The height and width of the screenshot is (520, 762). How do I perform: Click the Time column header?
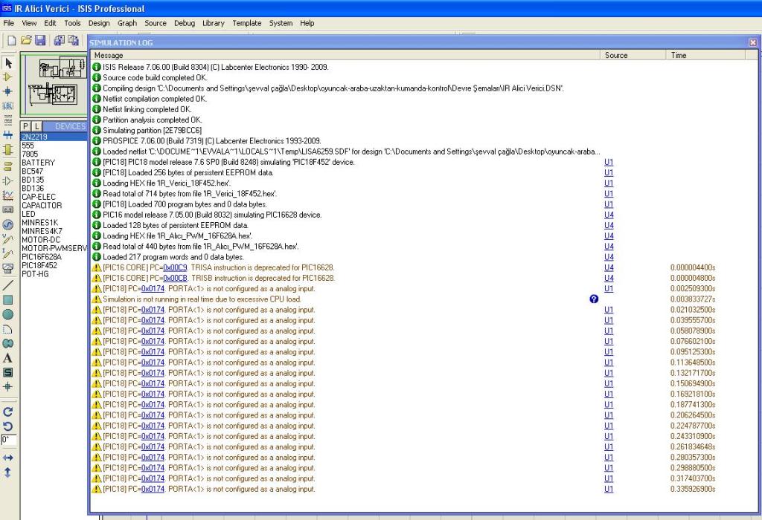click(705, 55)
